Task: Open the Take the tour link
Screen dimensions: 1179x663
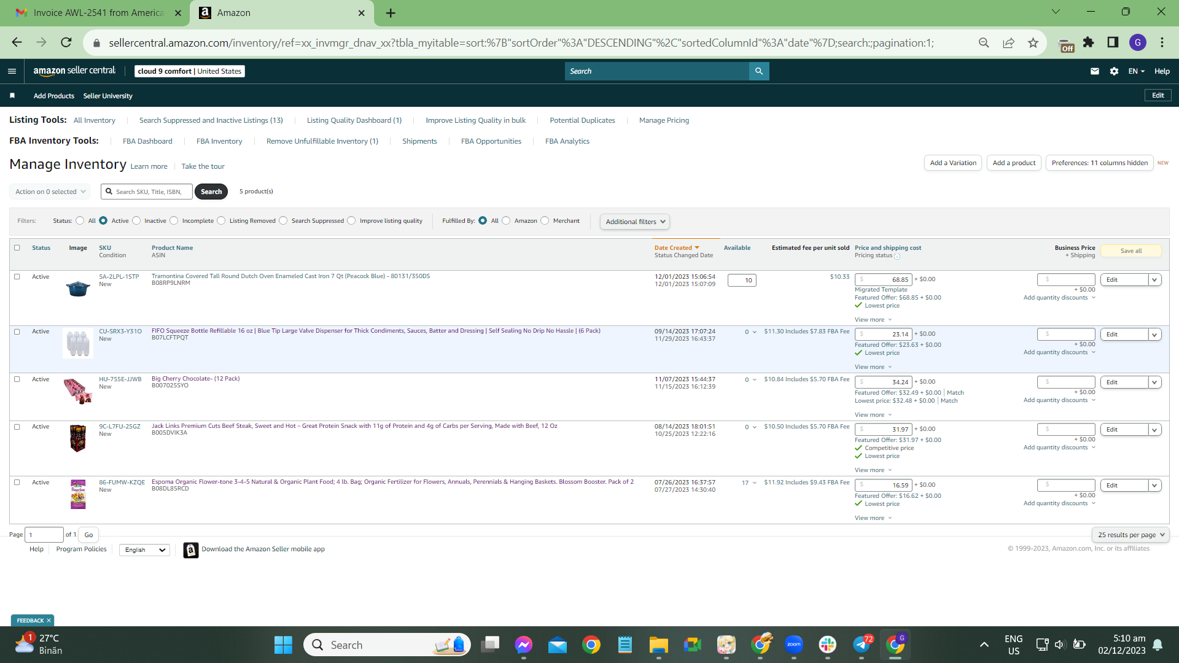Action: click(203, 166)
